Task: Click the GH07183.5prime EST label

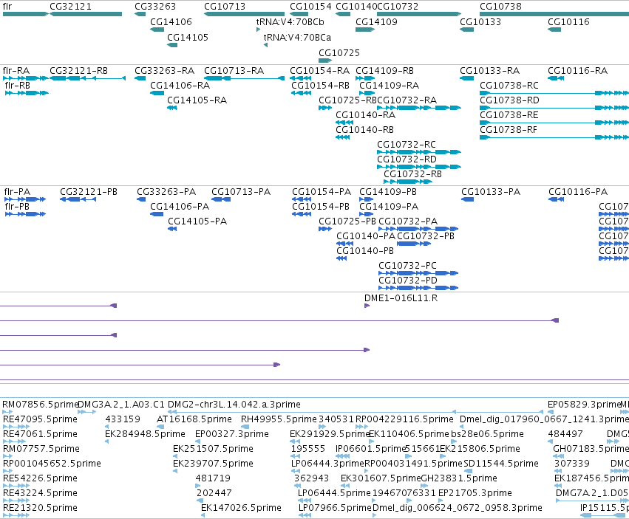Action: (591, 449)
